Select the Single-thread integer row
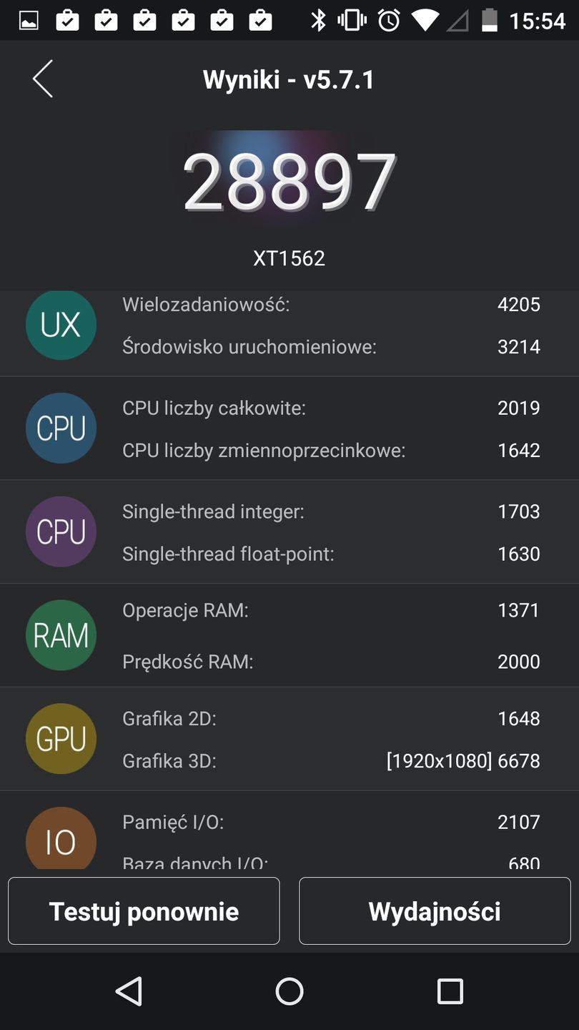 click(x=331, y=511)
